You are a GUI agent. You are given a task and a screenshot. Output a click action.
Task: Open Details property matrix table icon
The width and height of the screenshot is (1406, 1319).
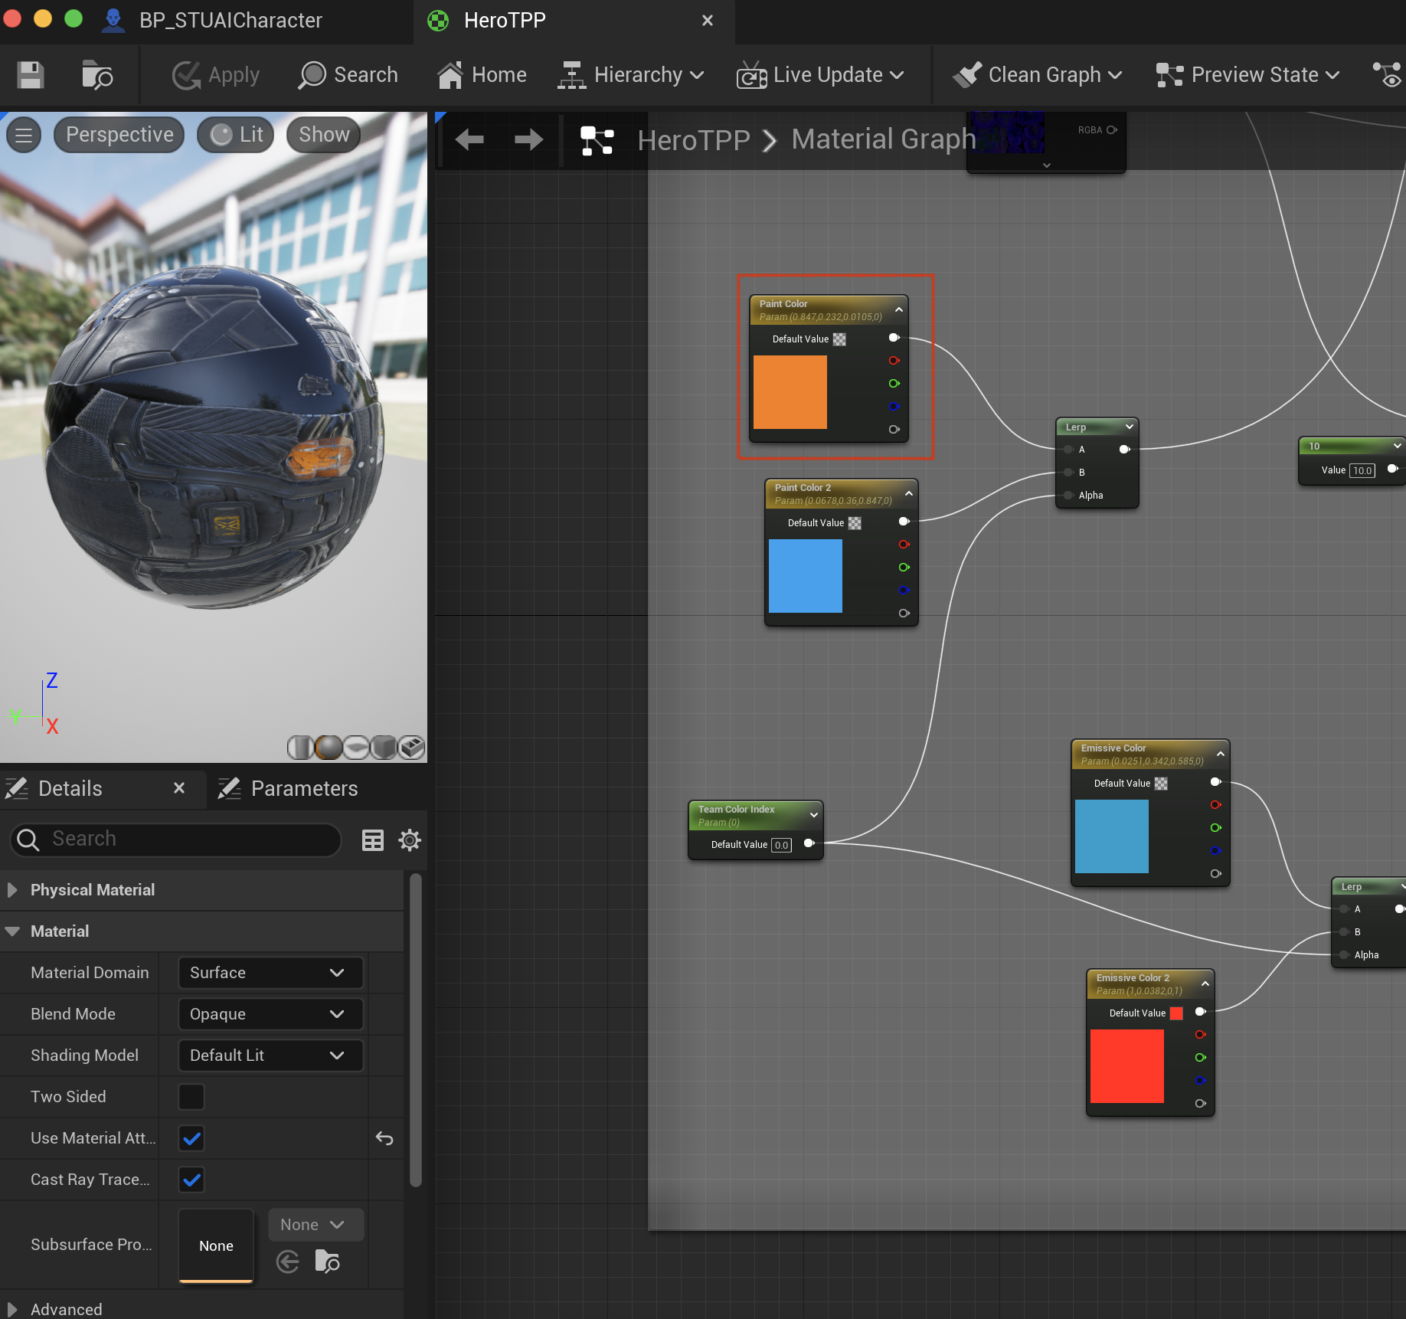coord(373,840)
